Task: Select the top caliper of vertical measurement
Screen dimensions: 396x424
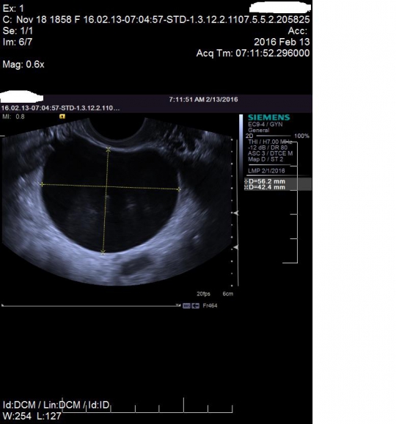Action: point(109,149)
